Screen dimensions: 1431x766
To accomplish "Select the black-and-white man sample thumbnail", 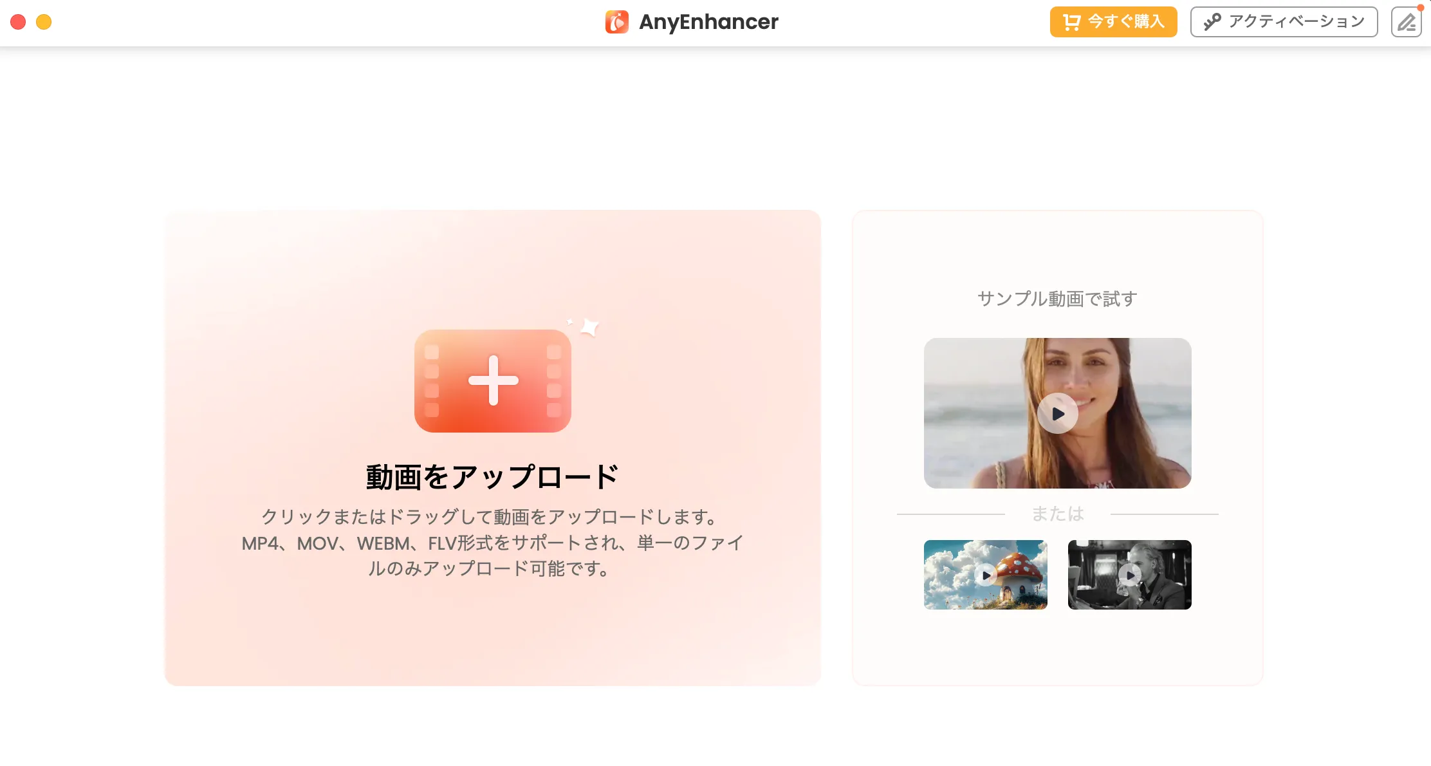I will point(1130,575).
